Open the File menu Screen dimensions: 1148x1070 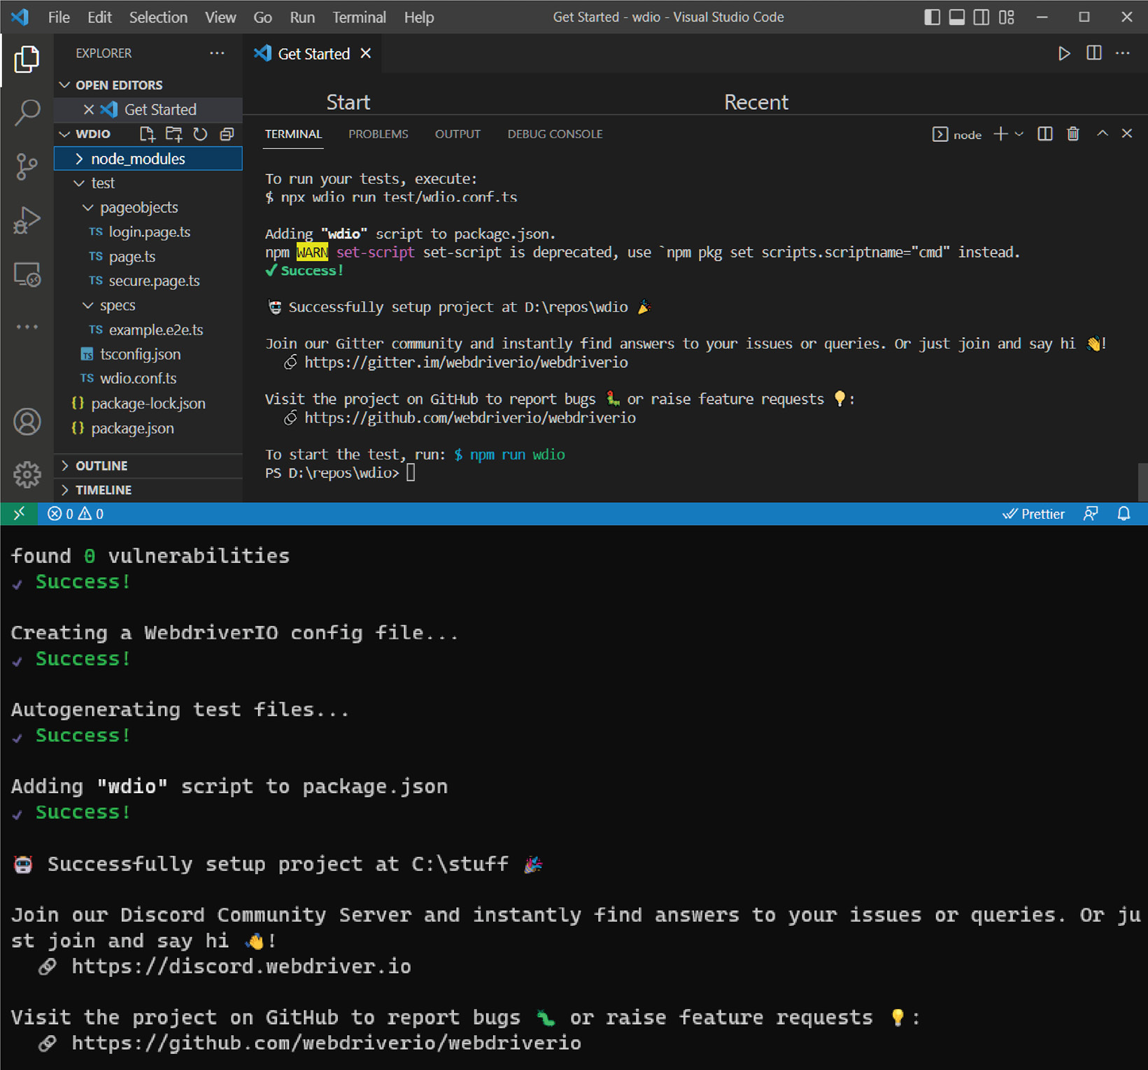click(x=59, y=17)
